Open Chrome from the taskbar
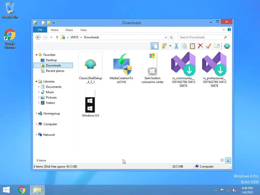260x195 pixels. tap(22, 190)
